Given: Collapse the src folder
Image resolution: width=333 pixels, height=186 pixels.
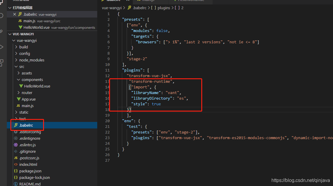Looking at the screenshot, I should click(x=16, y=66).
